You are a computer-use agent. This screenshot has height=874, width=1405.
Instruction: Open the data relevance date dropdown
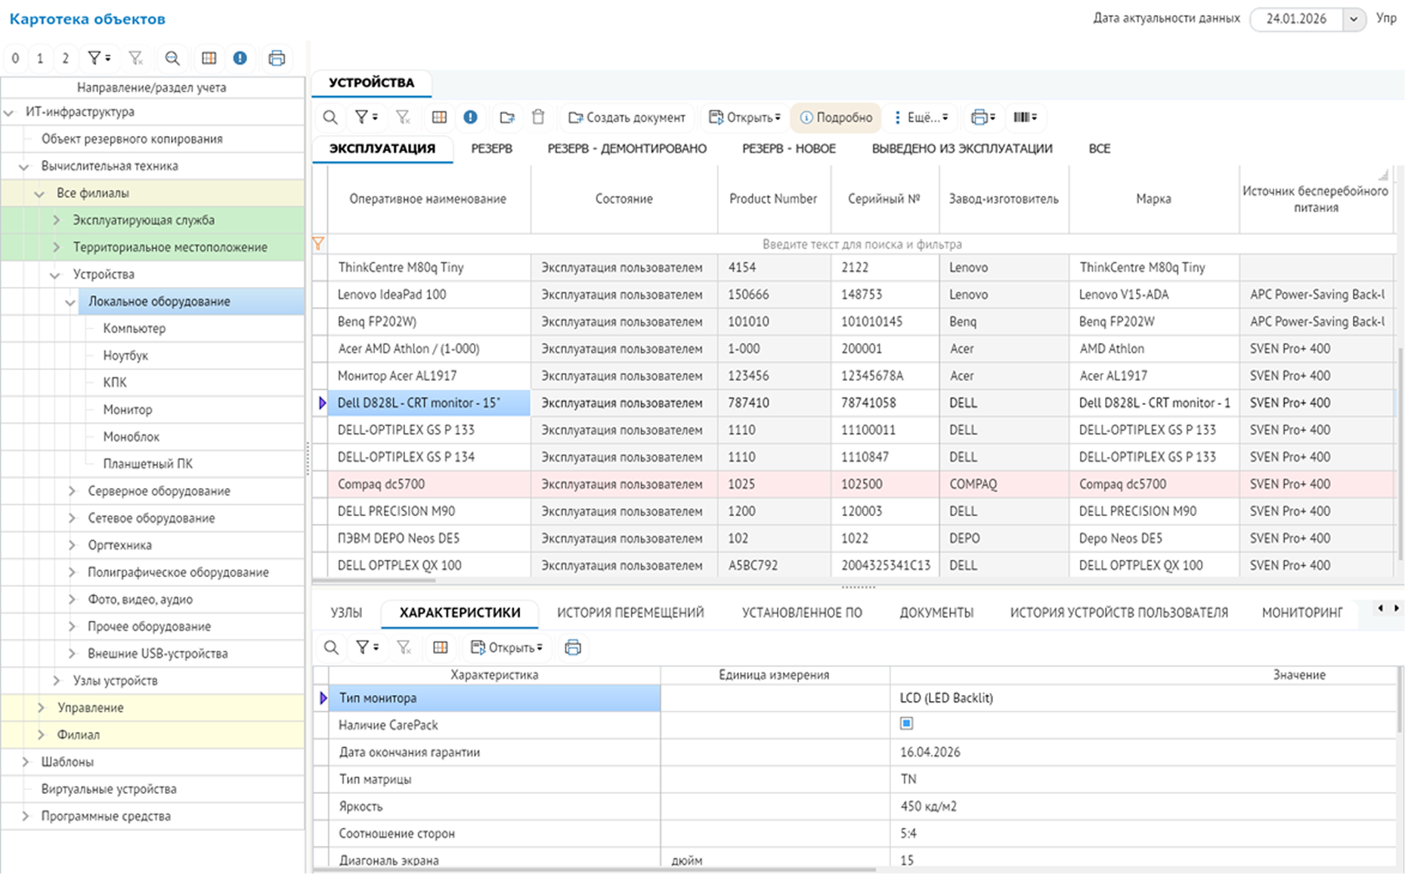point(1354,19)
